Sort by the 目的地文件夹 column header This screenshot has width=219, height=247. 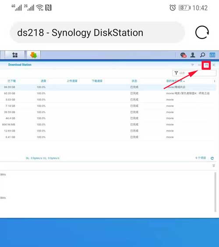pyautogui.click(x=175, y=81)
